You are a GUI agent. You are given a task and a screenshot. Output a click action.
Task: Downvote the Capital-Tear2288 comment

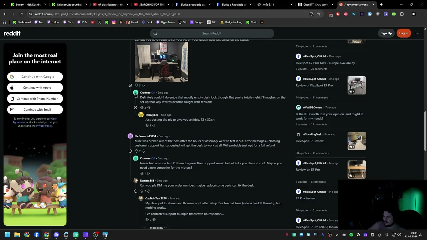tap(154, 220)
